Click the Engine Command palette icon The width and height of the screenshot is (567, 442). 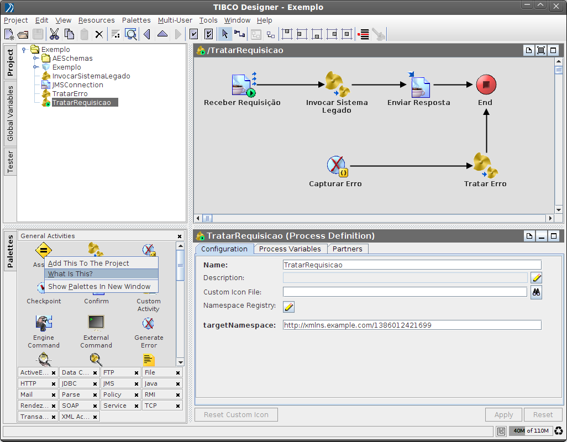(43, 323)
